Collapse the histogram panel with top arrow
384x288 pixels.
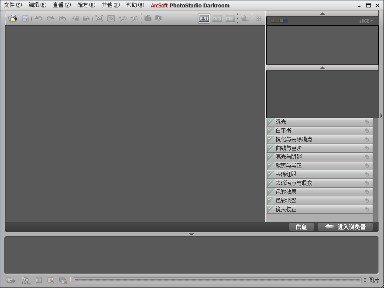[x=322, y=14]
